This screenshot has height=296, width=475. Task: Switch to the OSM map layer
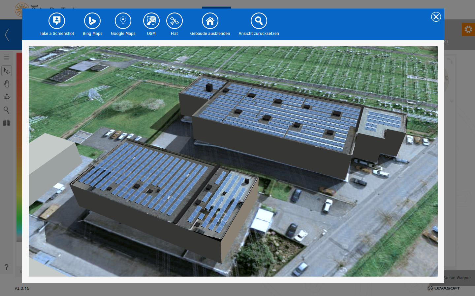[151, 21]
